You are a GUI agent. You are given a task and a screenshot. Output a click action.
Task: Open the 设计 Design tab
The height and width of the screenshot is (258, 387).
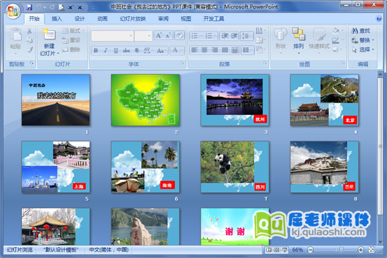80,19
